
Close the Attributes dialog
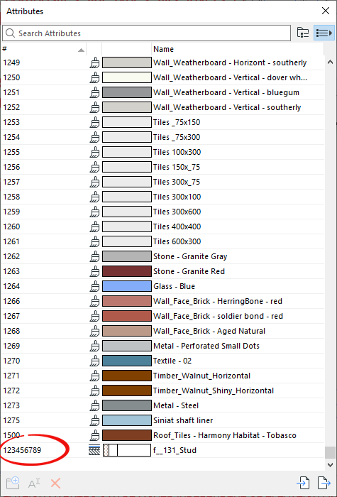tap(325, 11)
